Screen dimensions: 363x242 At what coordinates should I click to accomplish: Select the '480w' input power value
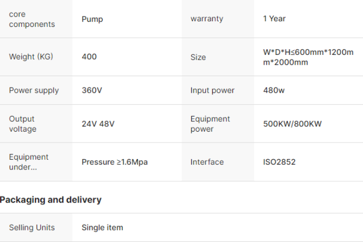(274, 90)
